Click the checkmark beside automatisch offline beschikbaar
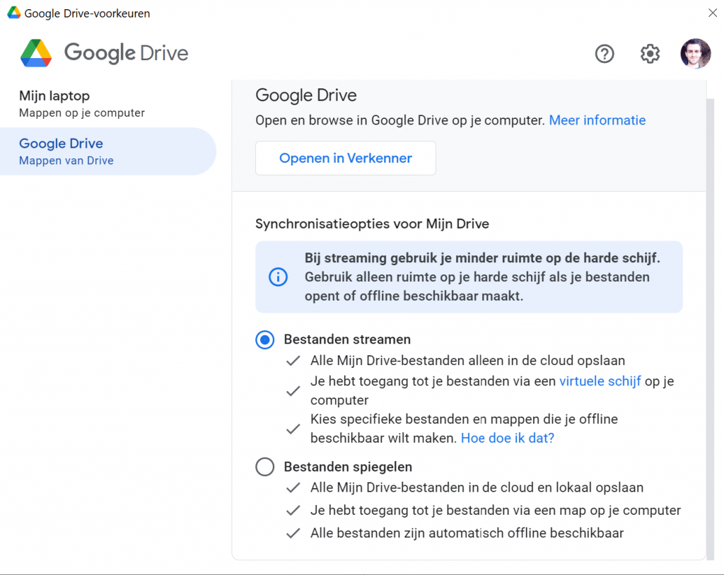The width and height of the screenshot is (724, 575). [293, 533]
